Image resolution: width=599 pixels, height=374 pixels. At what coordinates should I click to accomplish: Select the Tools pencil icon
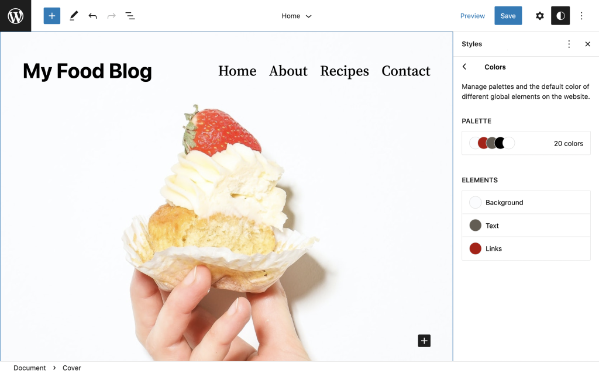pos(74,16)
